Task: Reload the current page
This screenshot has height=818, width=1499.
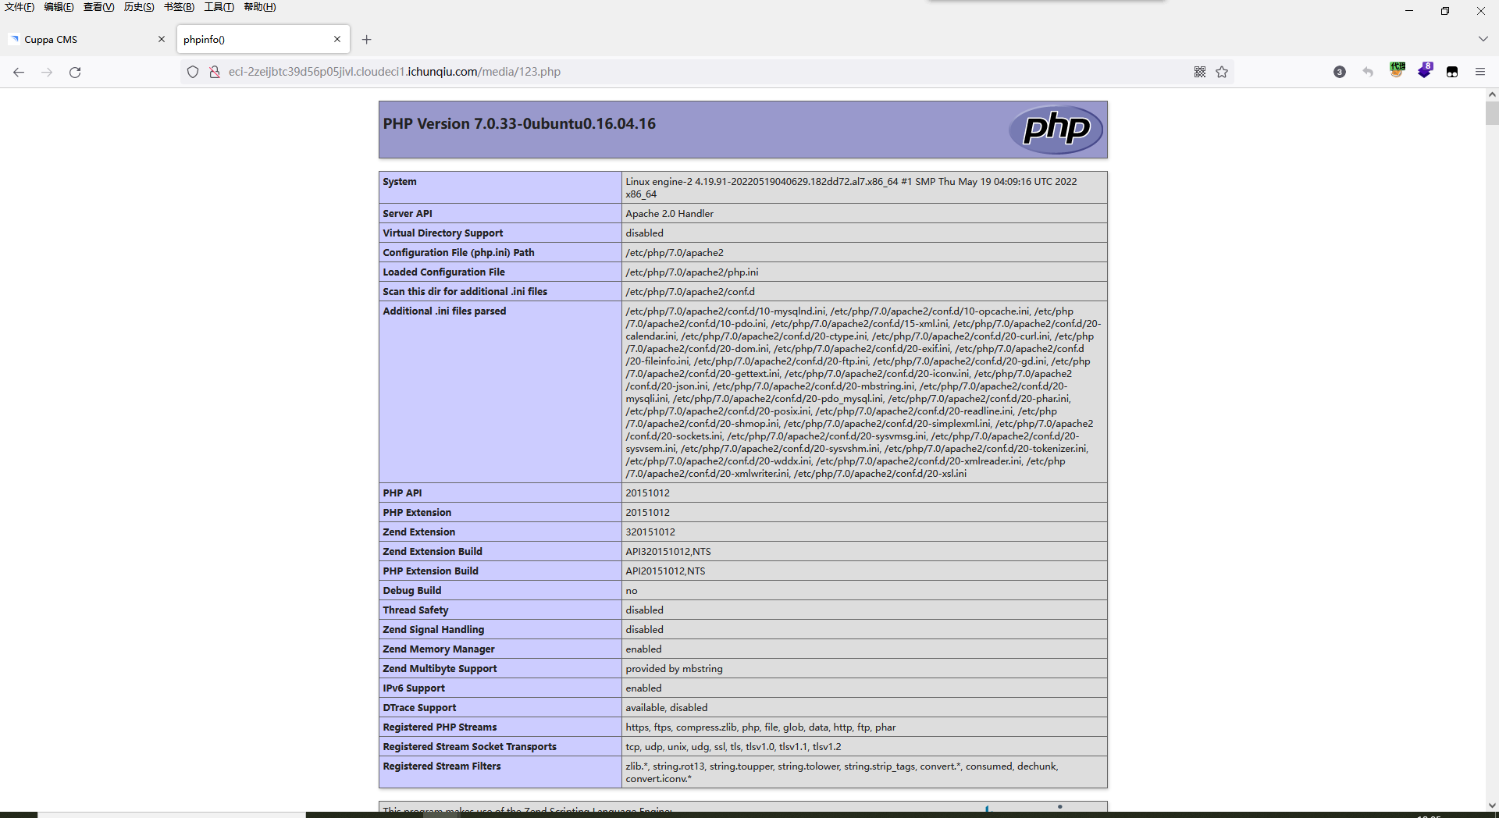Action: click(x=75, y=72)
